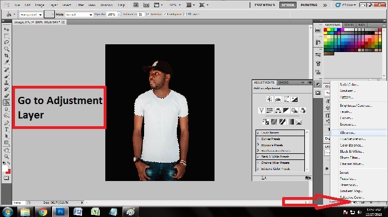Toggle the Anti-alias checkbox
Screen dimensions: 388x217
(x=148, y=14)
